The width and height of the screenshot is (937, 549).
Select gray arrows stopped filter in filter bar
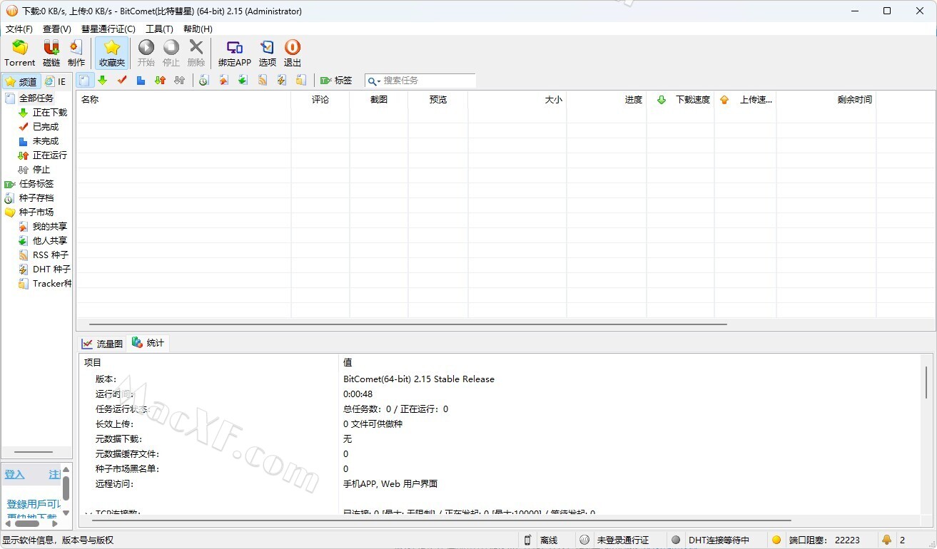(x=180, y=81)
